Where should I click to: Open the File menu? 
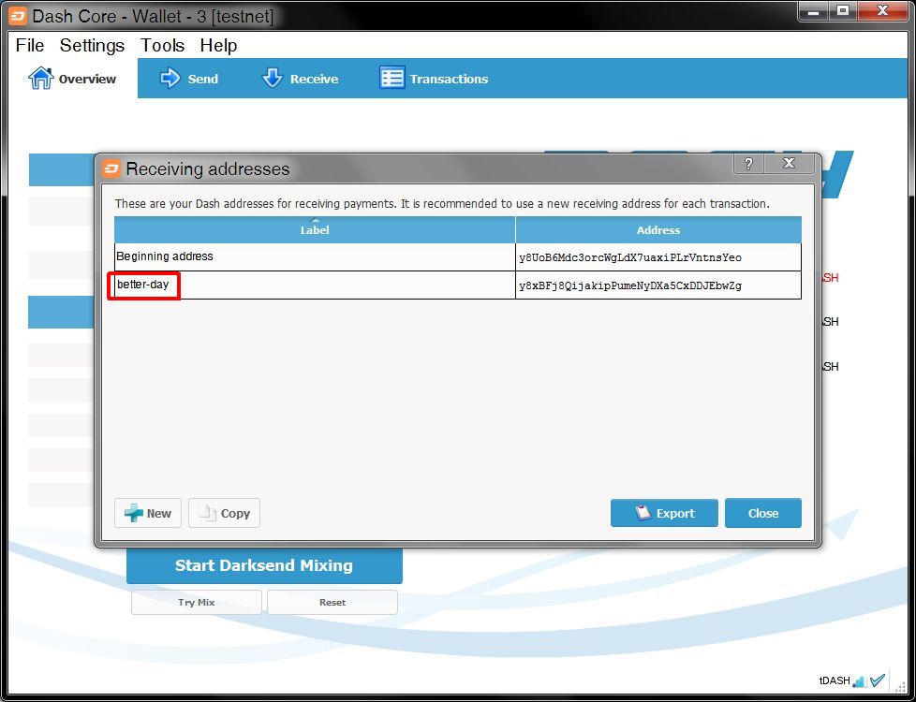point(30,46)
